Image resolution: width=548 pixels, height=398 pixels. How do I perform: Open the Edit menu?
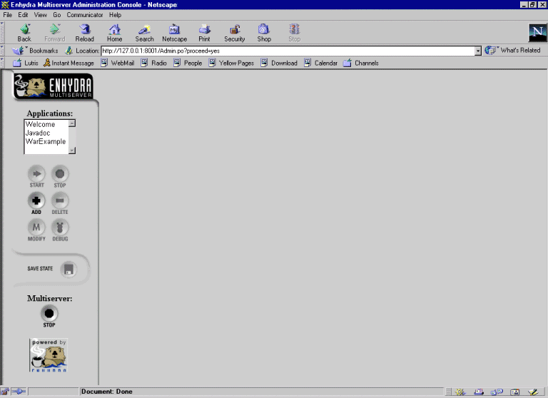pos(23,15)
